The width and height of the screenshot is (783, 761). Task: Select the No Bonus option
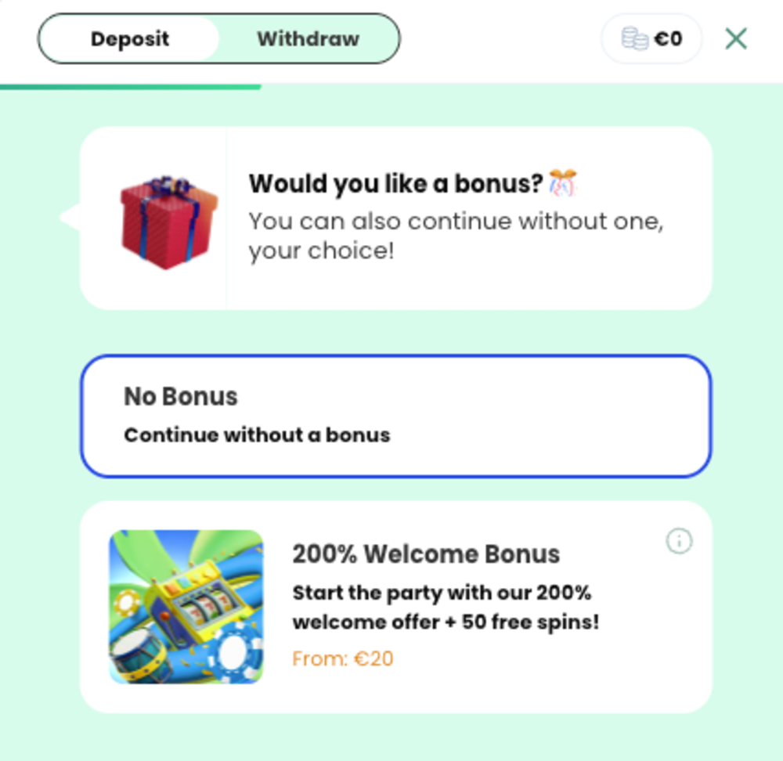tap(396, 416)
